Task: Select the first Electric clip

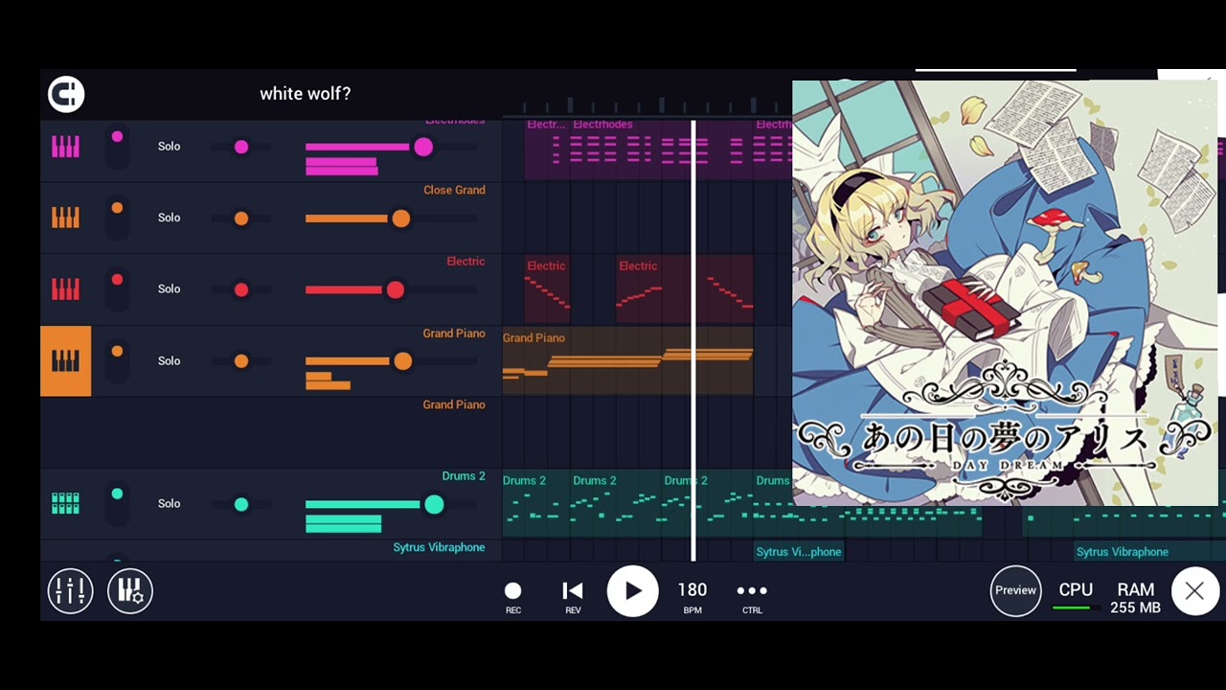Action: (547, 289)
